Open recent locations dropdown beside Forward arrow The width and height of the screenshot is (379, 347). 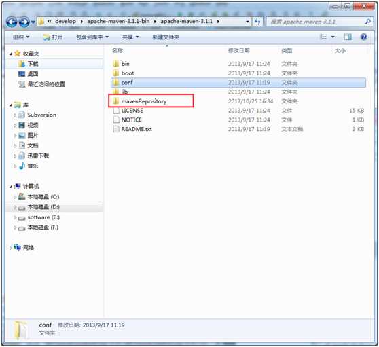(x=33, y=22)
